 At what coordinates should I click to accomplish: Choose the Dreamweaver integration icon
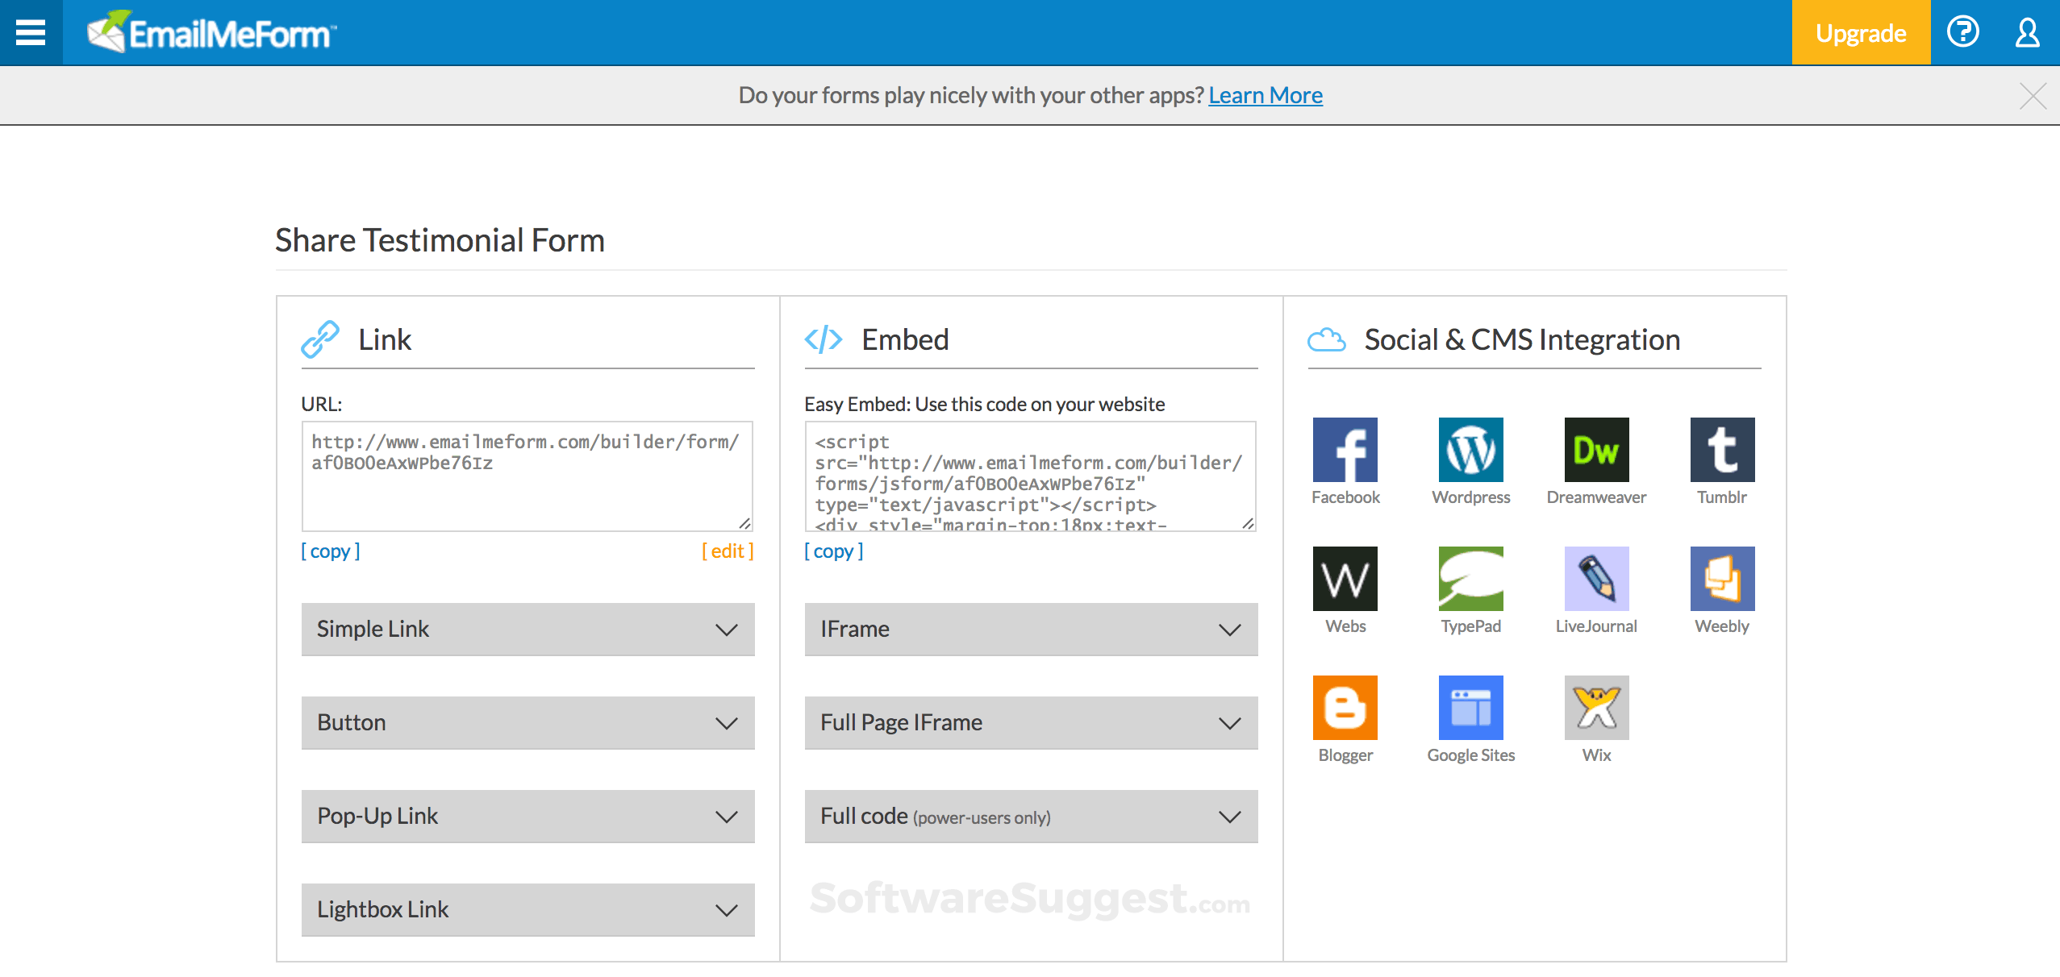[x=1596, y=450]
